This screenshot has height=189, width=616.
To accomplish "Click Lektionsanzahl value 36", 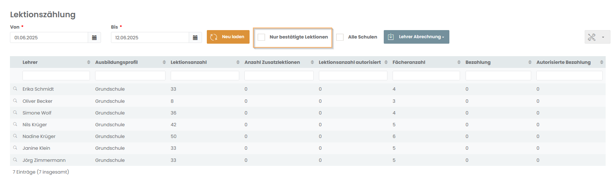I will 174,113.
